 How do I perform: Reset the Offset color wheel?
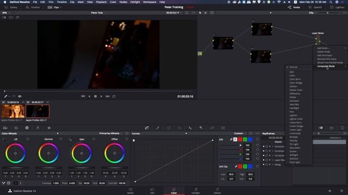[127, 139]
